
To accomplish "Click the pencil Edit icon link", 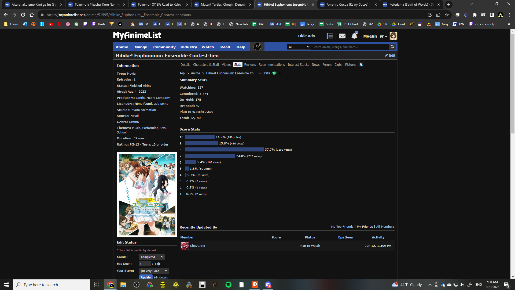I will click(x=390, y=55).
